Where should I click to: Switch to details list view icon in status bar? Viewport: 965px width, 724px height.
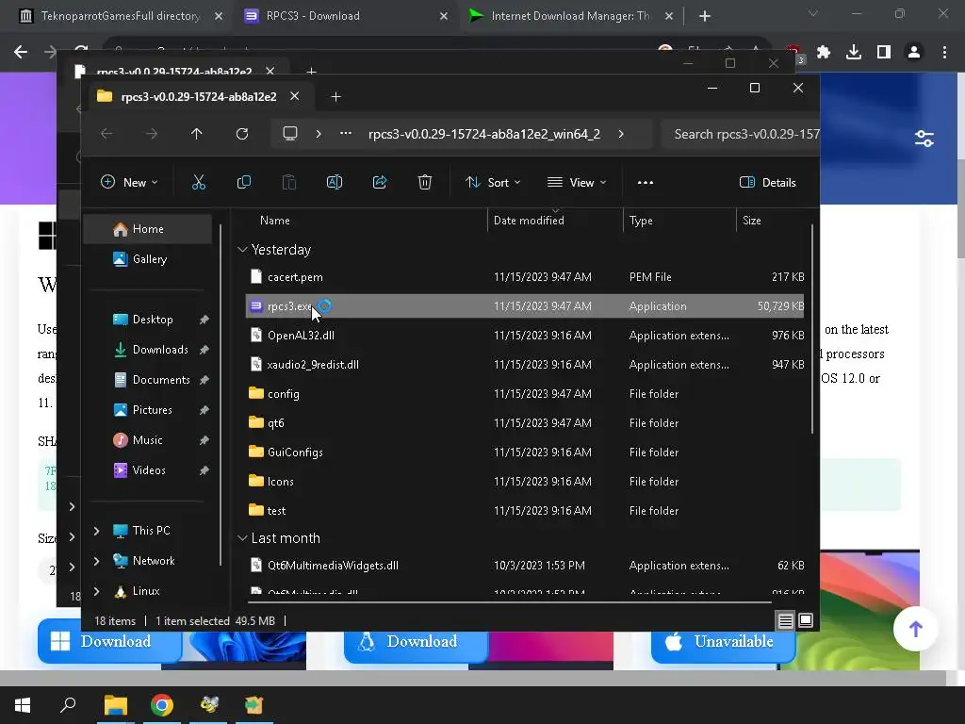tap(785, 620)
